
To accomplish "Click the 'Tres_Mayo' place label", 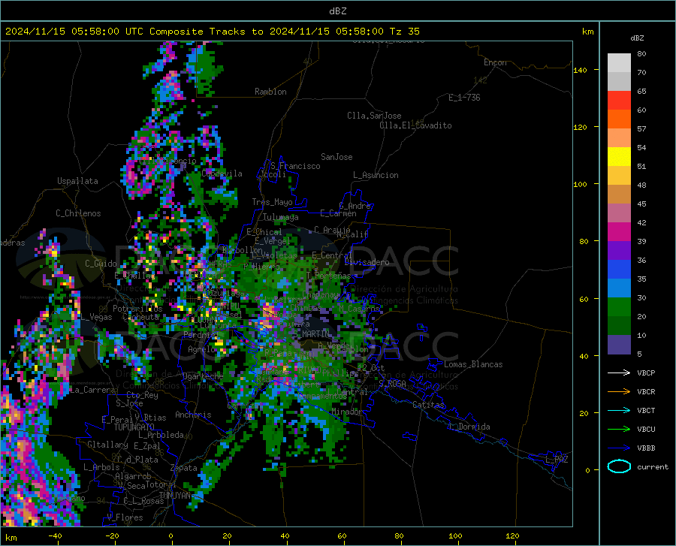I will 272,202.
